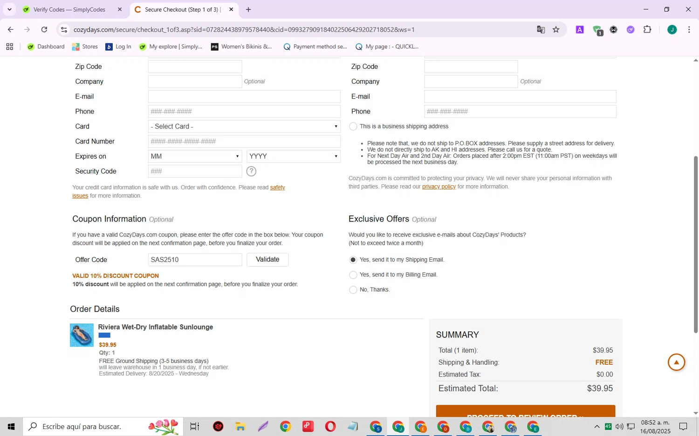This screenshot has height=436, width=699.
Task: Open Task View on the taskbar
Action: click(x=195, y=426)
